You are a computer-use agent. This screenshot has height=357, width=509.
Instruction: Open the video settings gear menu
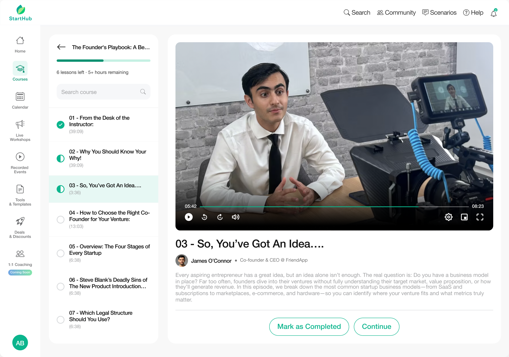tap(448, 217)
